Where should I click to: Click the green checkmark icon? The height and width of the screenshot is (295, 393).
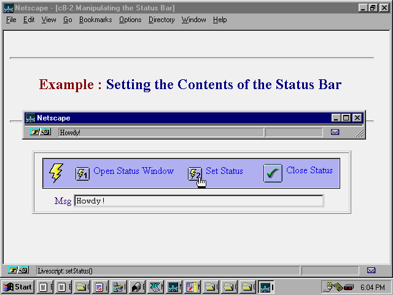[x=273, y=173]
